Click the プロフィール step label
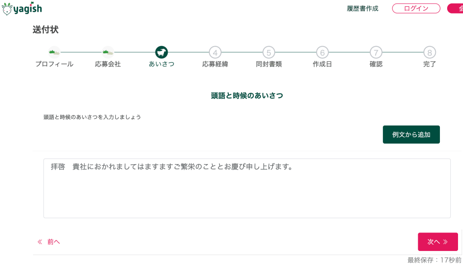Screen dimensions: 463x265 pyautogui.click(x=54, y=64)
